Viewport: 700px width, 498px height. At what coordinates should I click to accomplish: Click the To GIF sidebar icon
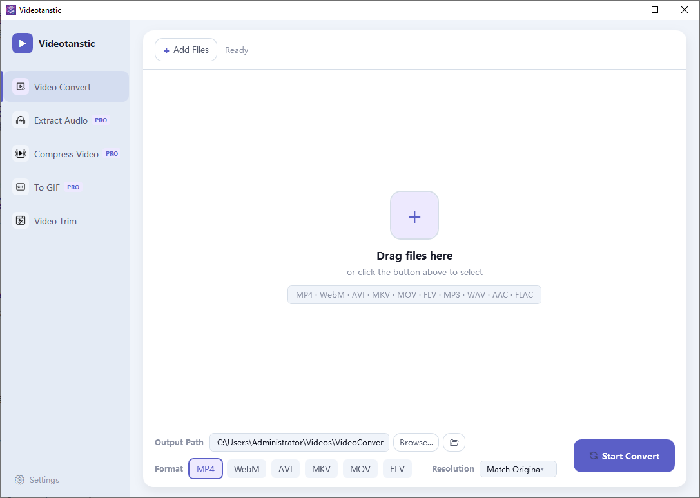pos(21,187)
